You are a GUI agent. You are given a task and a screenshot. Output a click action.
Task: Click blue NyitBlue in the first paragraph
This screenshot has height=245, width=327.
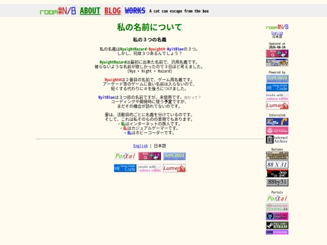pos(175,49)
